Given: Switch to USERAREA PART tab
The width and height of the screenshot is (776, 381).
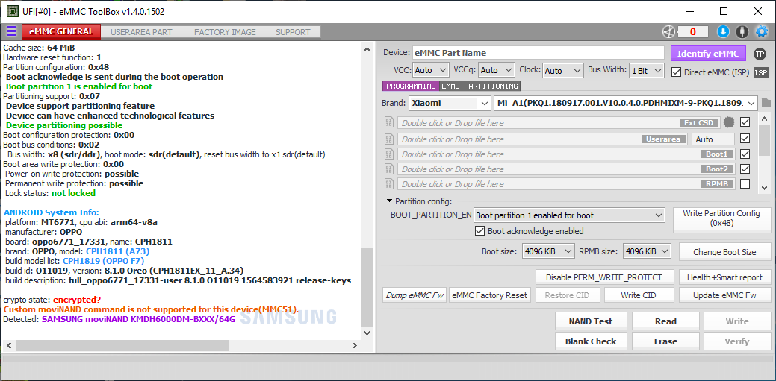Looking at the screenshot, I should point(142,32).
